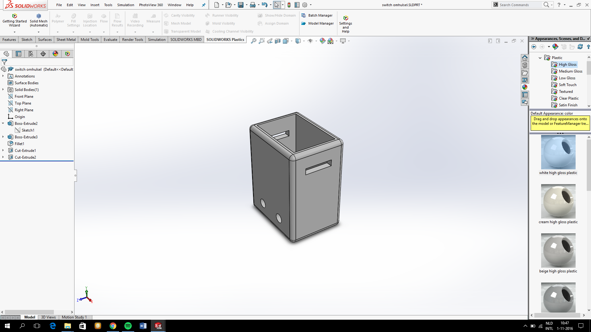
Task: Select the Medium Gloss folder
Action: pyautogui.click(x=567, y=71)
